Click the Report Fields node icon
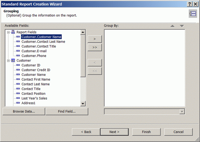Image resolution: width=200 pixels, height=142 pixels. [13, 32]
